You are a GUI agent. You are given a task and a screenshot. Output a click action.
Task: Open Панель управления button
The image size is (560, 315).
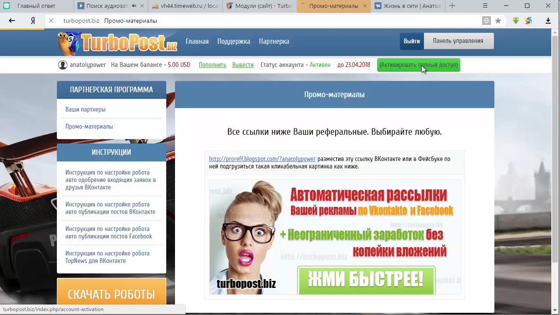click(458, 41)
